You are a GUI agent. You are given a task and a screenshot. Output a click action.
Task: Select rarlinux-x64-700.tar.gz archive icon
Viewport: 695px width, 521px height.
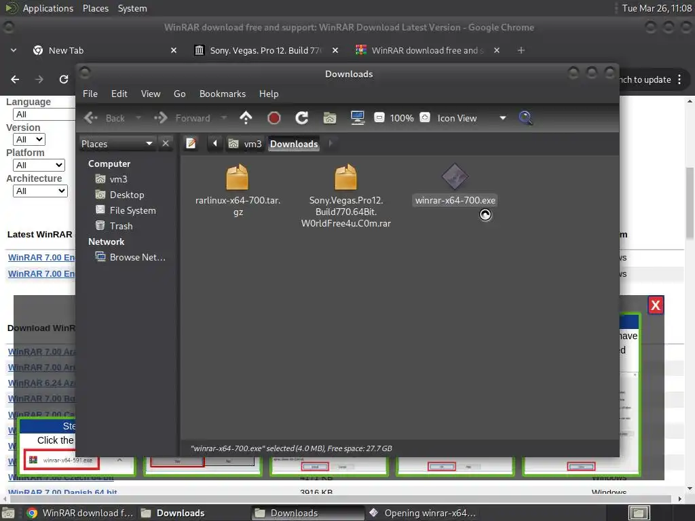click(238, 177)
